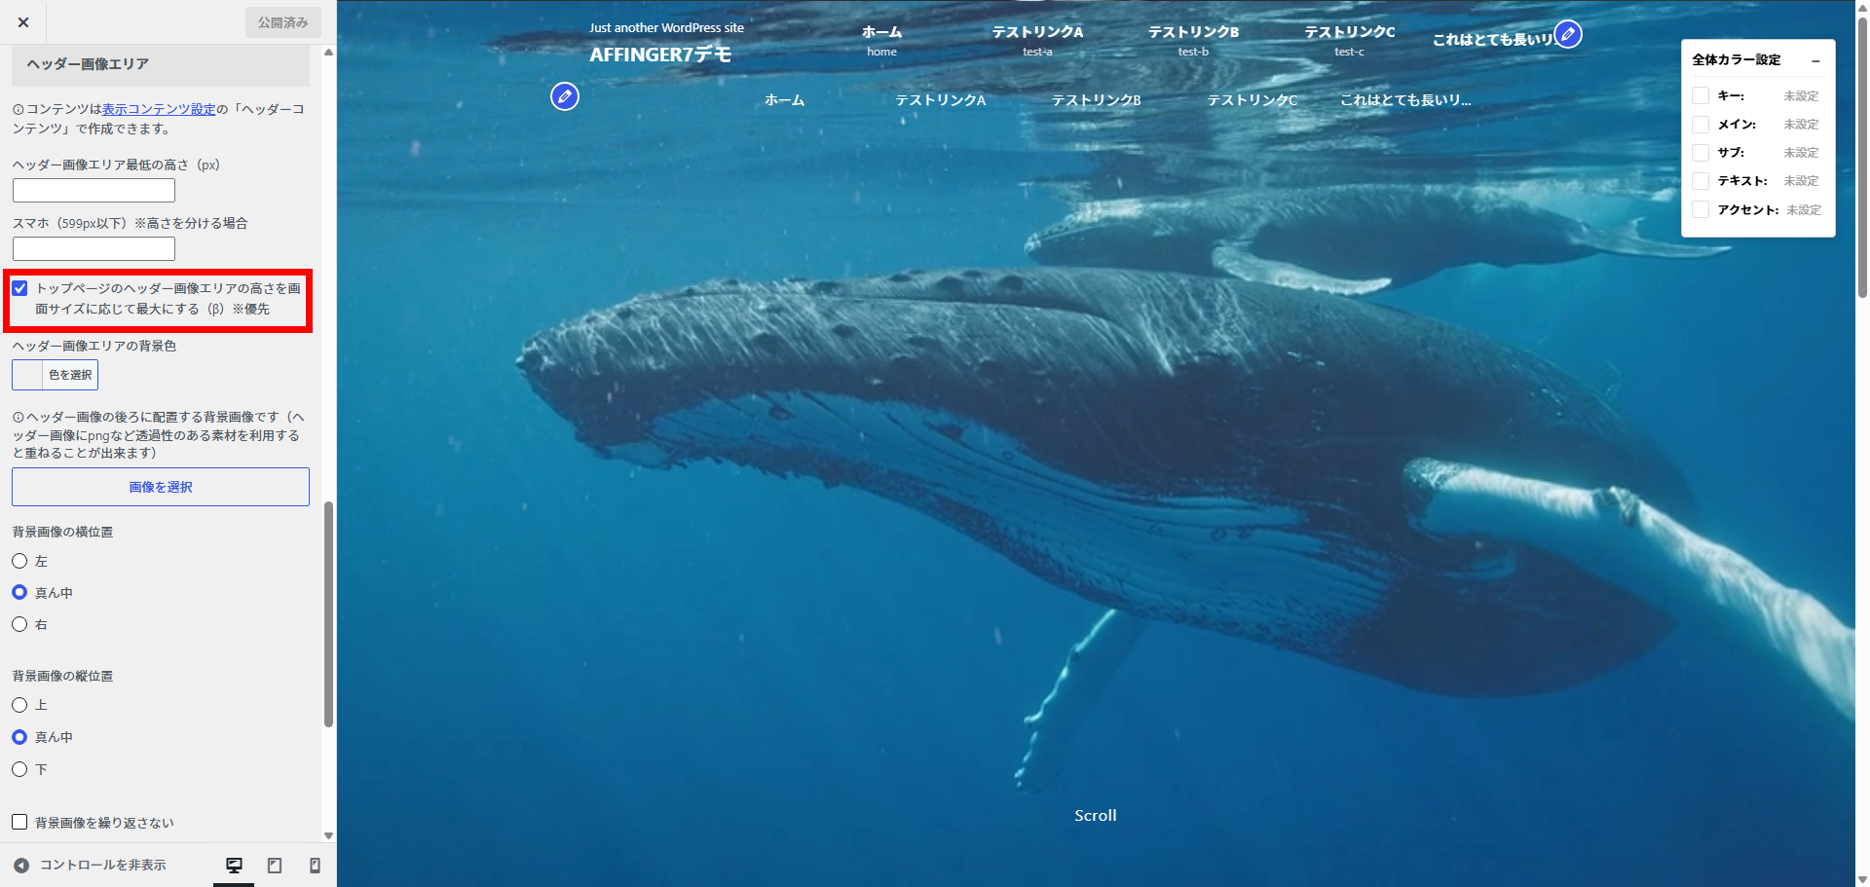Select 下 for background vertical position

[x=19, y=769]
